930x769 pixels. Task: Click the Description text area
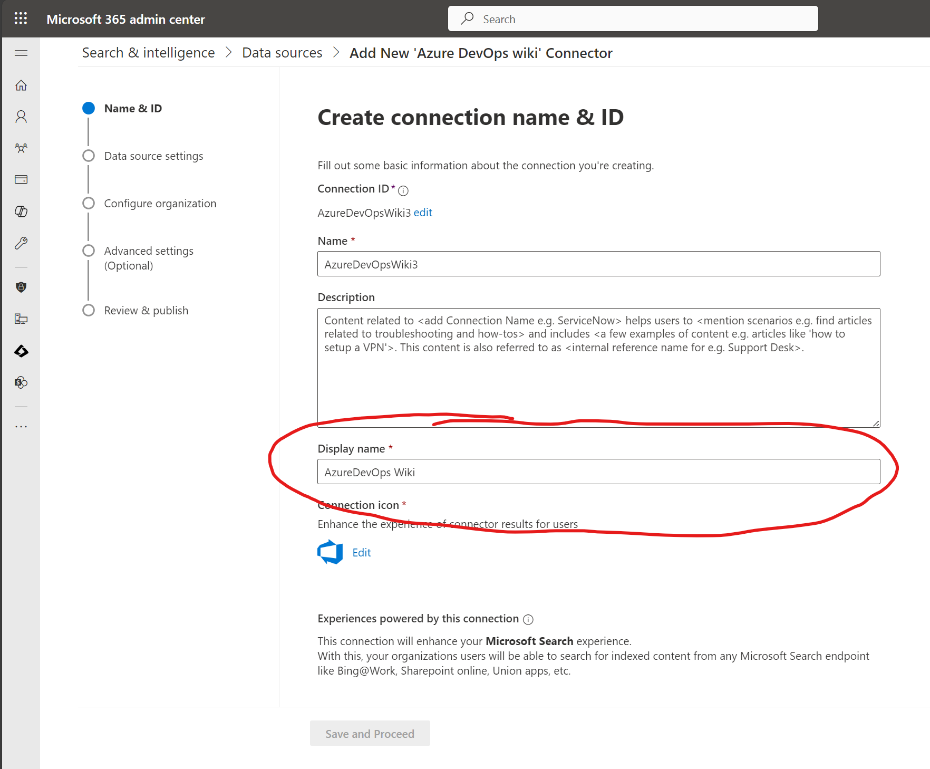point(599,368)
